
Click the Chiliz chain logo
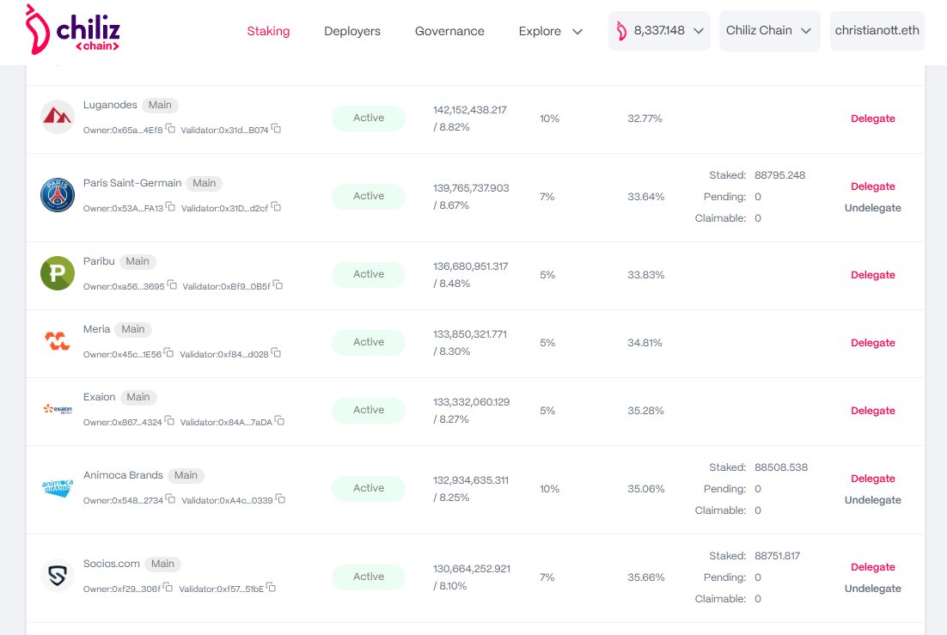72,29
